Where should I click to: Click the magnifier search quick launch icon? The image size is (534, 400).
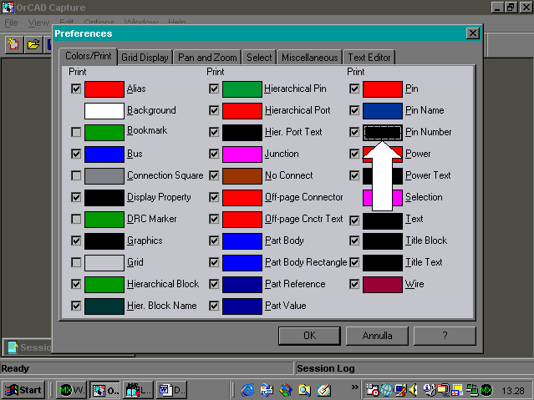(x=304, y=390)
